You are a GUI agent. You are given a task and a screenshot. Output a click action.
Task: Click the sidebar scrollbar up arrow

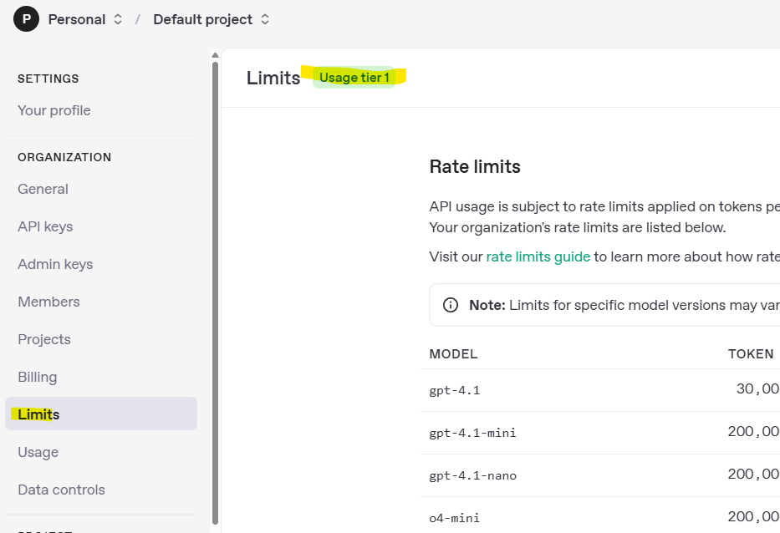215,55
